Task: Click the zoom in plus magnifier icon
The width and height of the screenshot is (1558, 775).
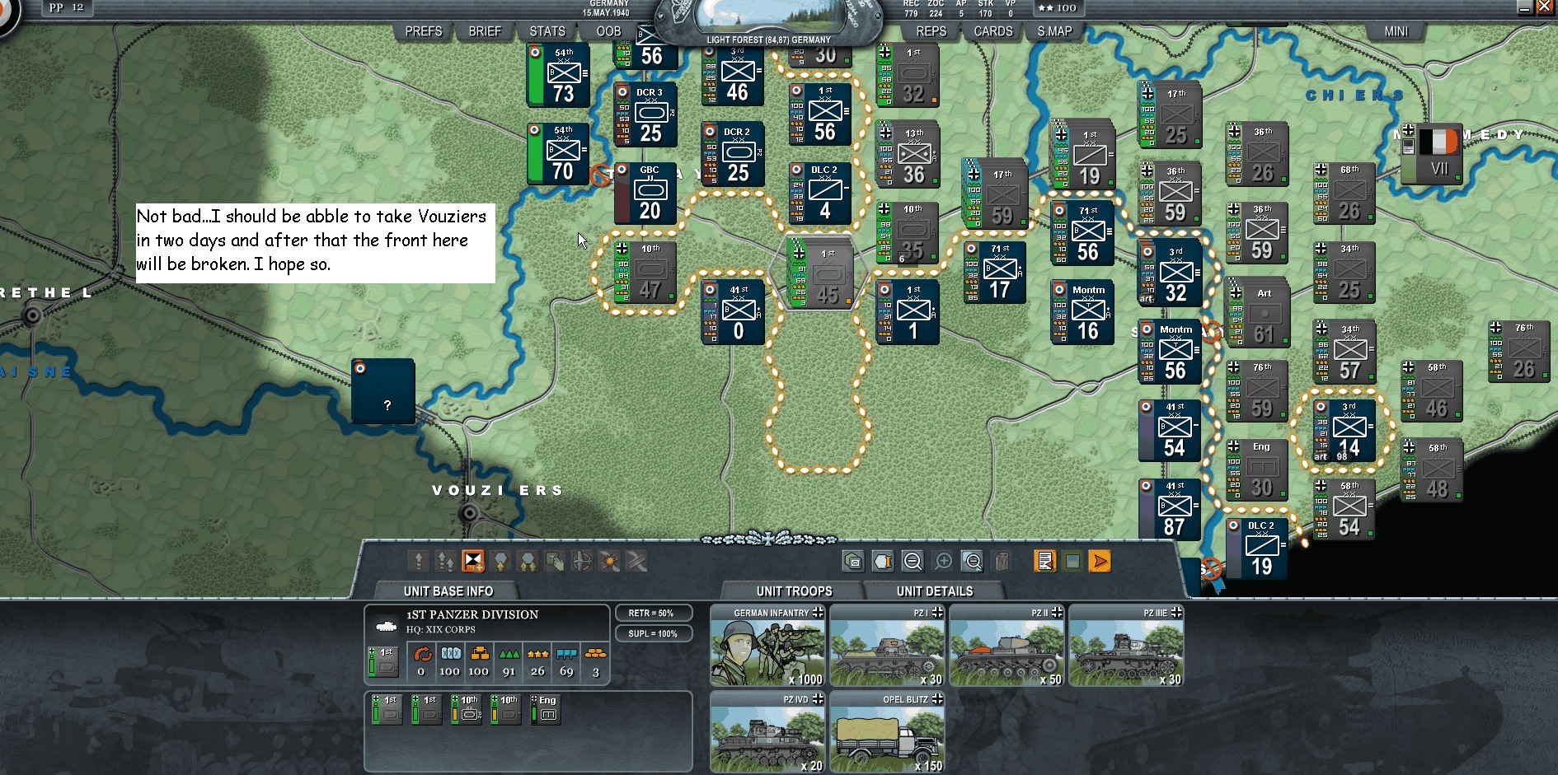Action: pos(943,562)
